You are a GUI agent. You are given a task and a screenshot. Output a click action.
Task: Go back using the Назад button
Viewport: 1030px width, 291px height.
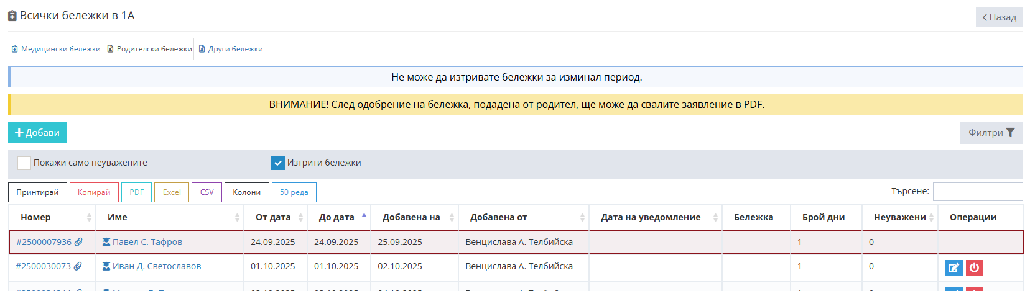(1000, 17)
